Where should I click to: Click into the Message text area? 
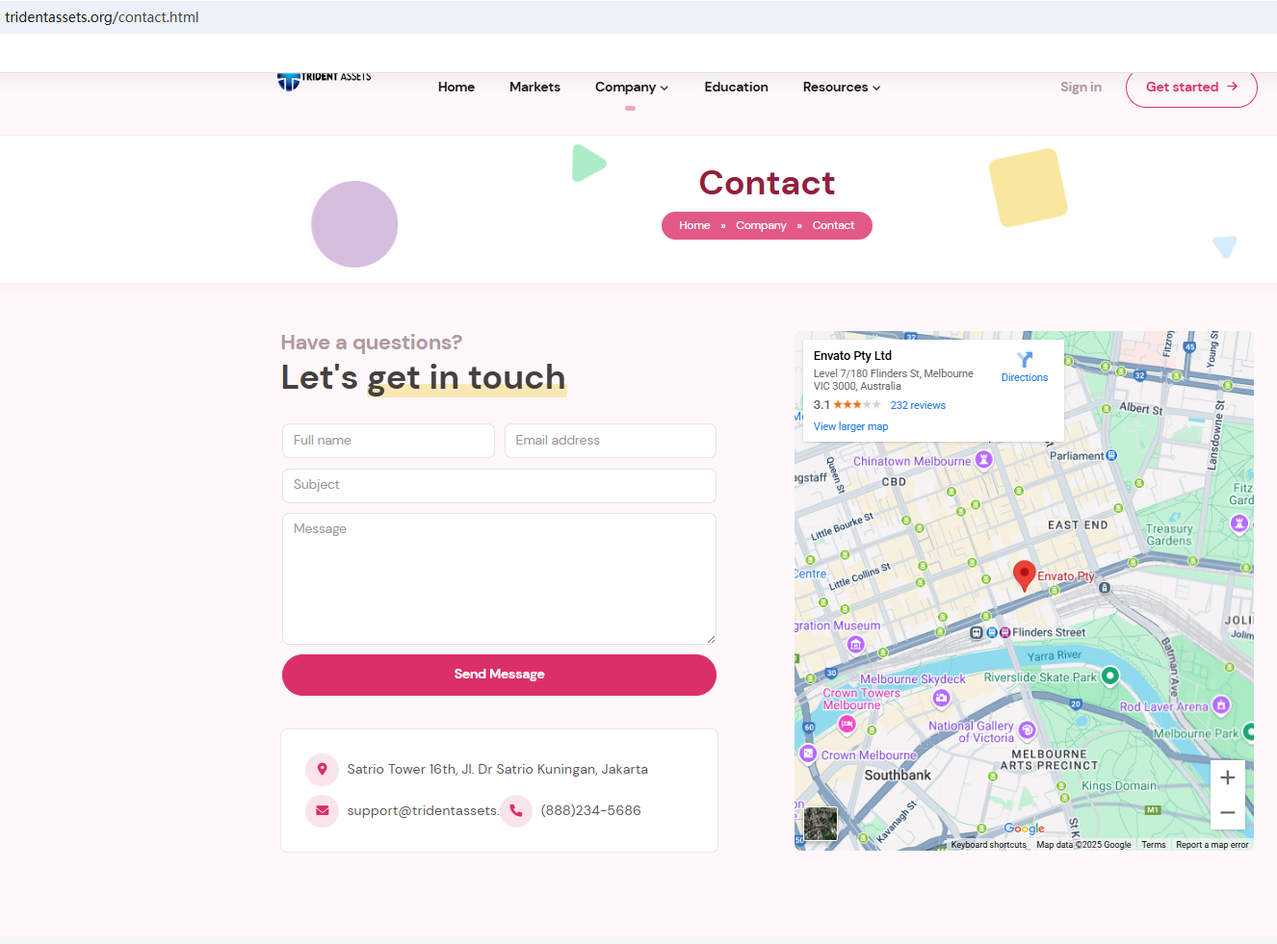pyautogui.click(x=499, y=578)
